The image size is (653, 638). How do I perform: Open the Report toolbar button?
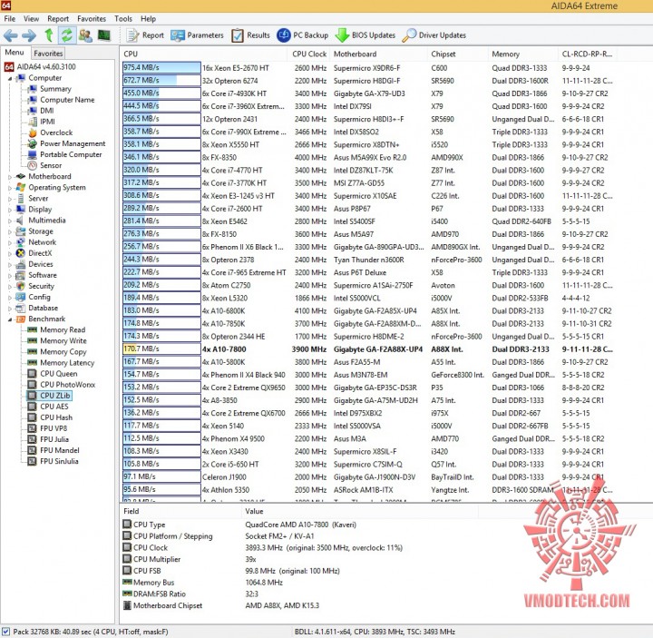(145, 35)
